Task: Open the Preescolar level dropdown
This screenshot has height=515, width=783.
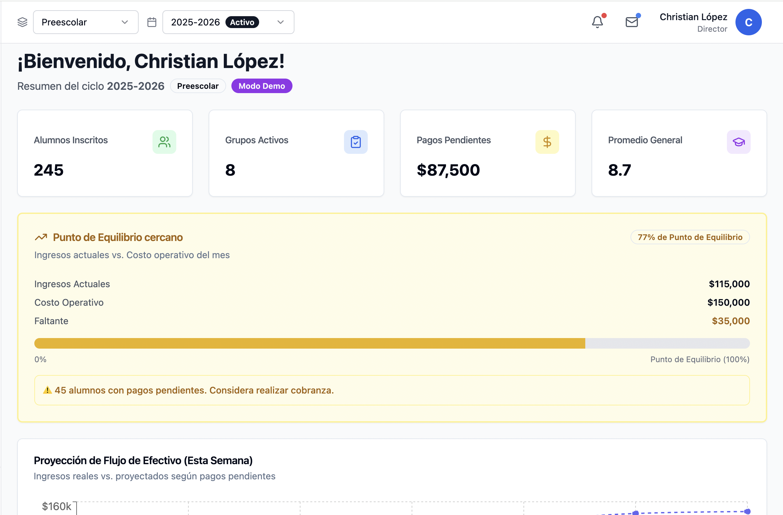Action: (x=85, y=22)
